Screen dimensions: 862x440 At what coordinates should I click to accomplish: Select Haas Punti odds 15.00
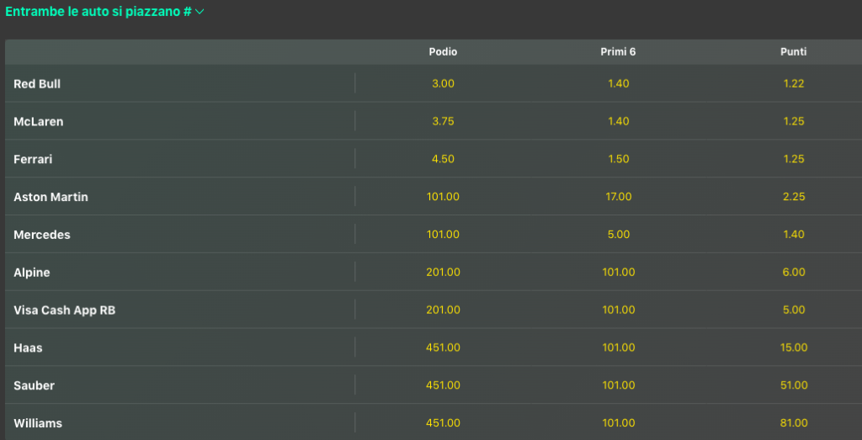tap(793, 347)
